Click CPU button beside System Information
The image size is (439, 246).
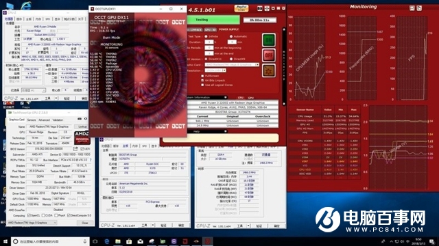tap(241, 98)
